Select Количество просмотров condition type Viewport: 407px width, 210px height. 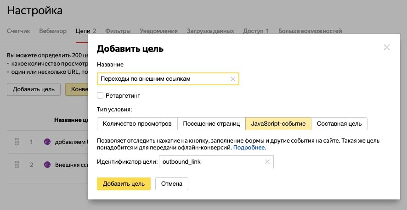coord(137,124)
